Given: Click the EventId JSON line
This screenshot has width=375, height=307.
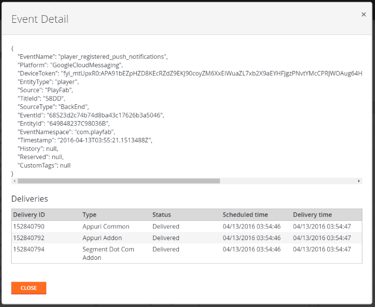Looking at the screenshot, I should point(91,115).
